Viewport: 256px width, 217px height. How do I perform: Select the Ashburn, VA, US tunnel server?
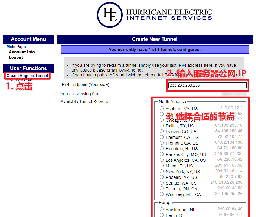[x=162, y=108]
